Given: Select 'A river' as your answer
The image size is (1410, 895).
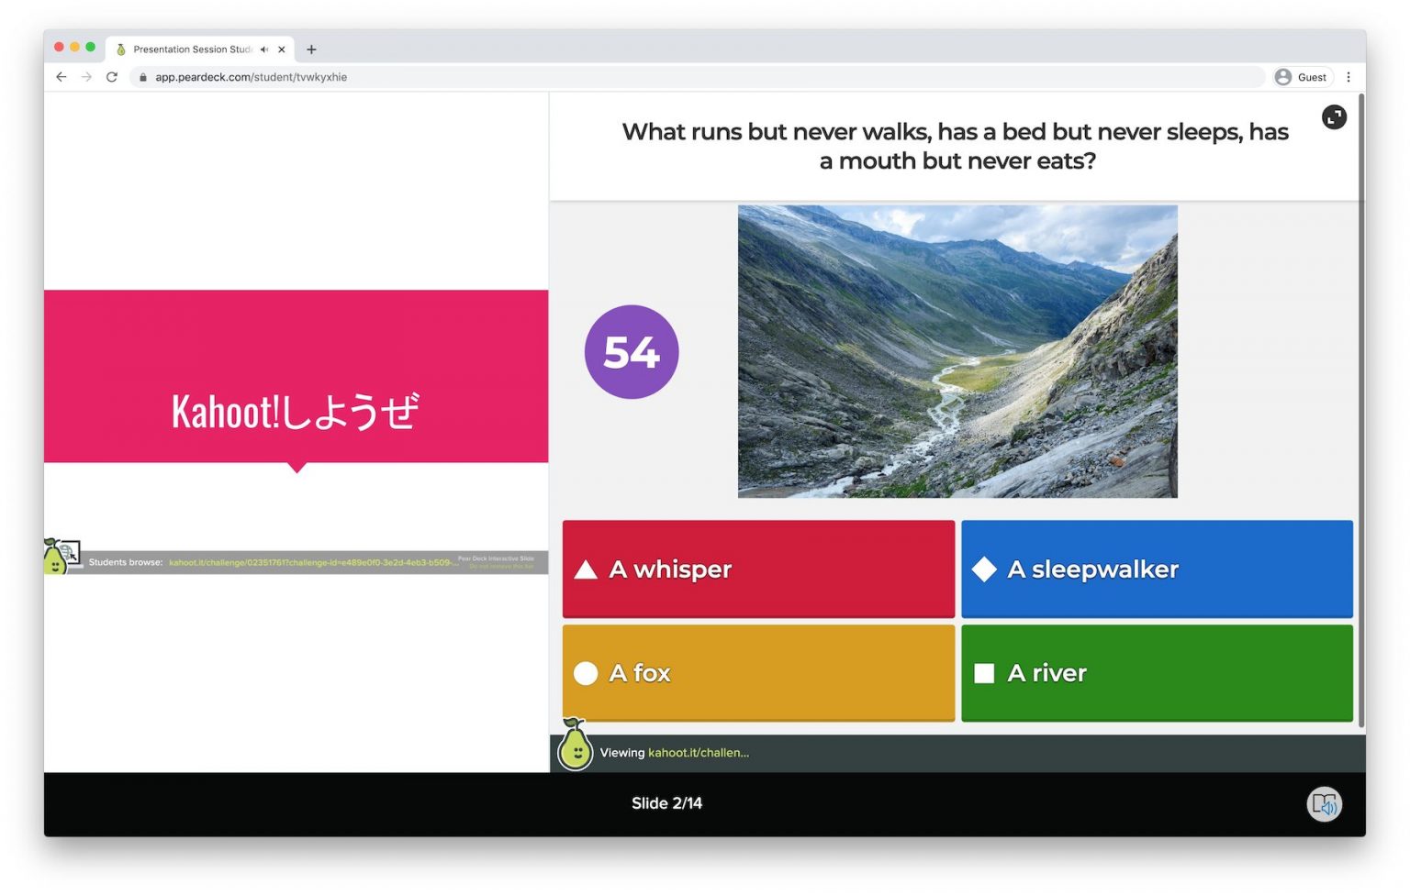Looking at the screenshot, I should 1156,672.
